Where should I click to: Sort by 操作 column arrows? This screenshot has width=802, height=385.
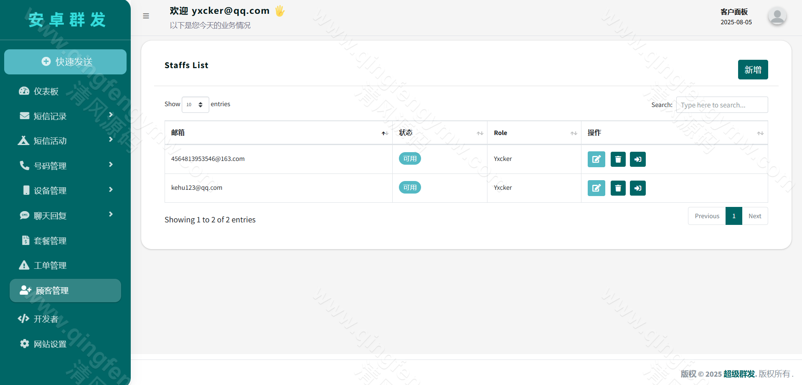click(x=760, y=133)
